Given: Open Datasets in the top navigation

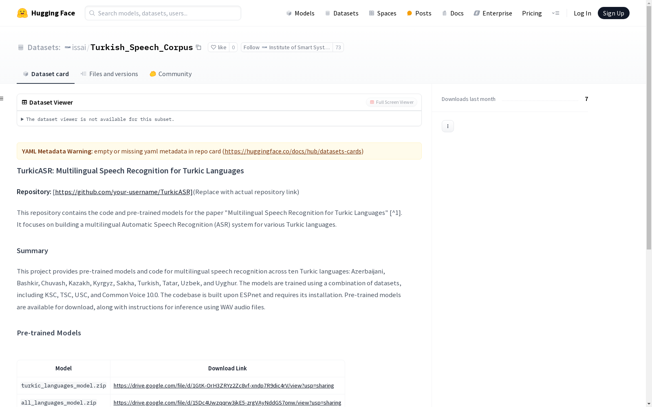Looking at the screenshot, I should pos(341,13).
